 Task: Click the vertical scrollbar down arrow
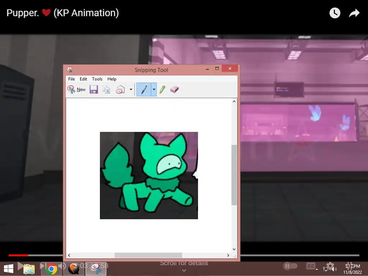pyautogui.click(x=234, y=249)
